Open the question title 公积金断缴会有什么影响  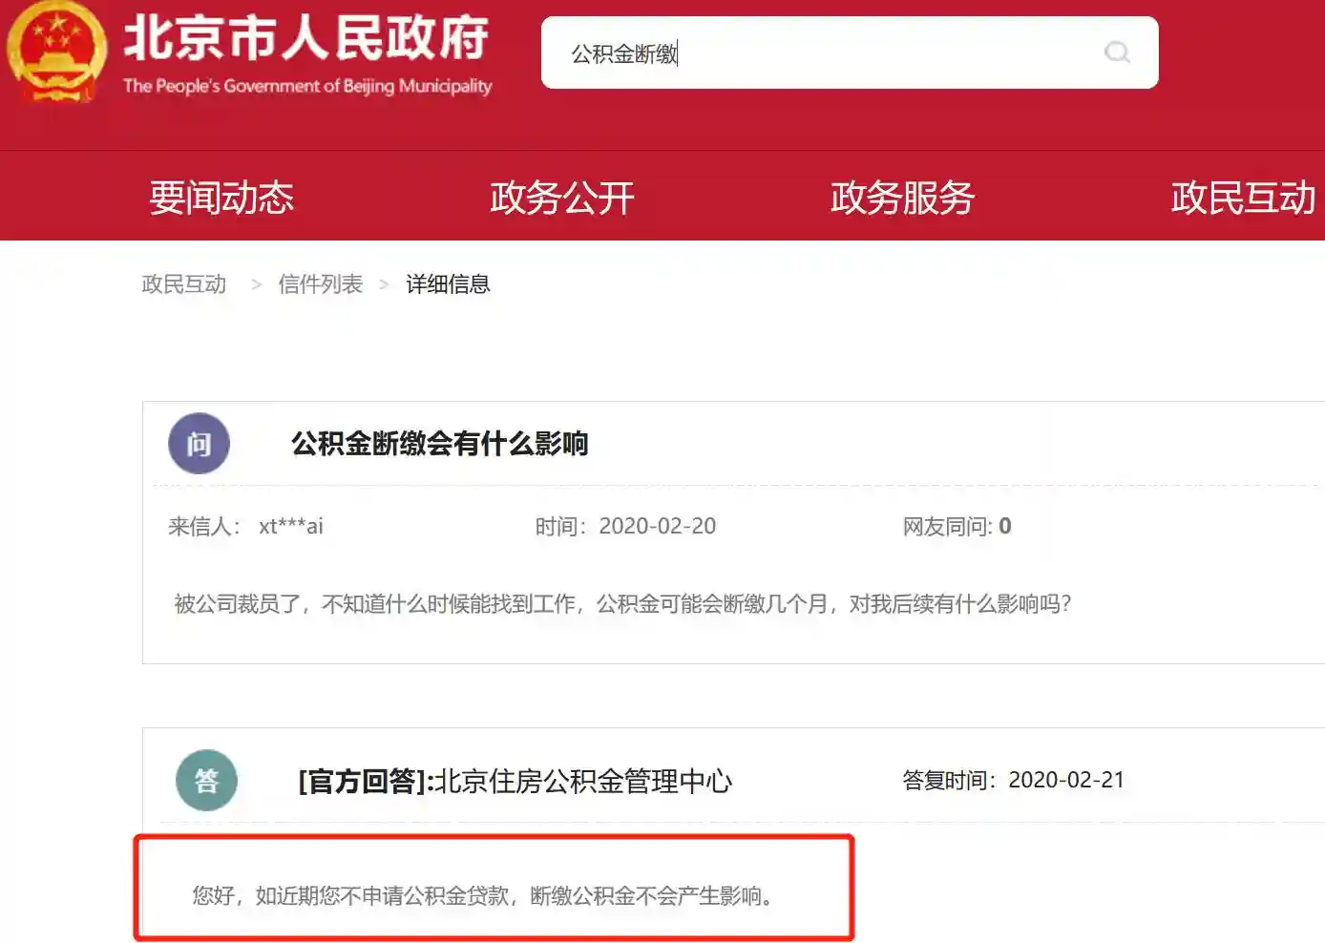pos(439,443)
